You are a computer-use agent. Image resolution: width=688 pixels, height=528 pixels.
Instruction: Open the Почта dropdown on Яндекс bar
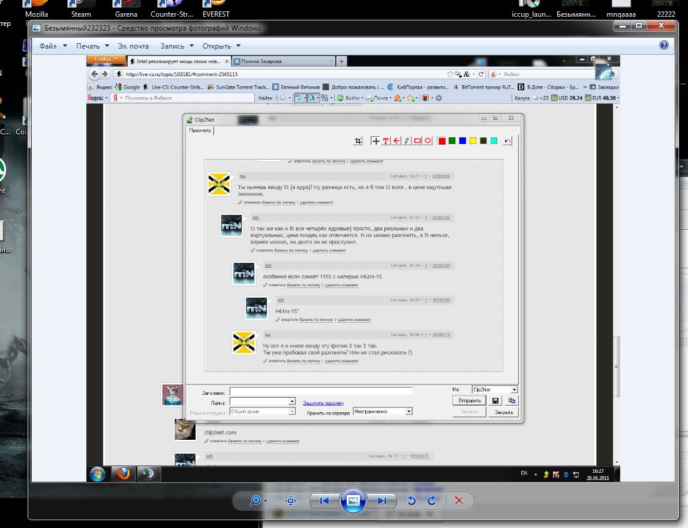click(x=378, y=98)
